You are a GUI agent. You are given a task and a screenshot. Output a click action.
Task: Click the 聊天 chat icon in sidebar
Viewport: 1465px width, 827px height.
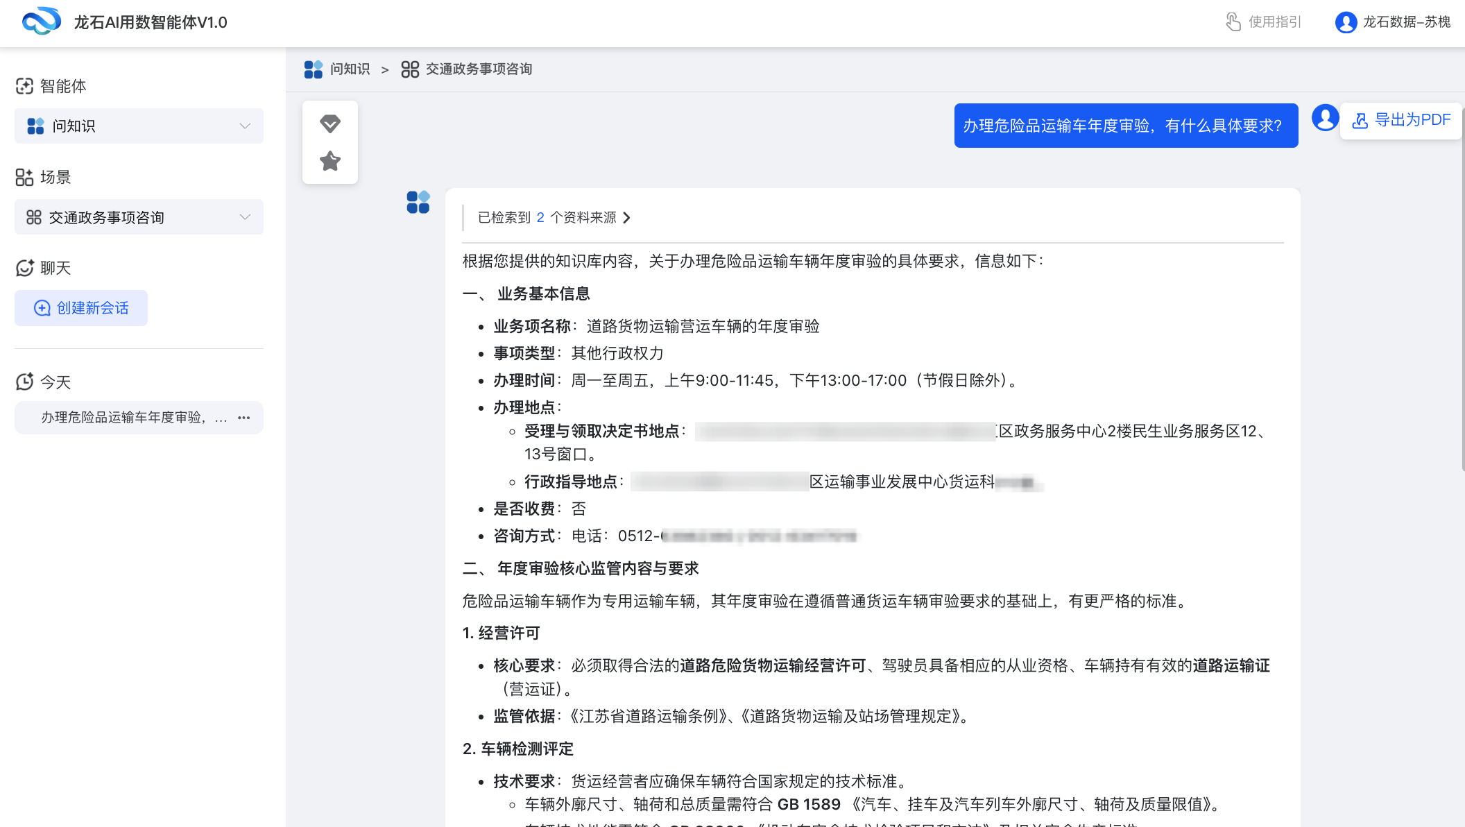pos(24,268)
